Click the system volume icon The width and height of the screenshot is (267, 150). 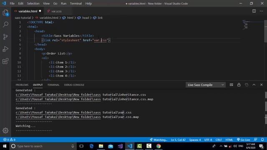pos(235,146)
